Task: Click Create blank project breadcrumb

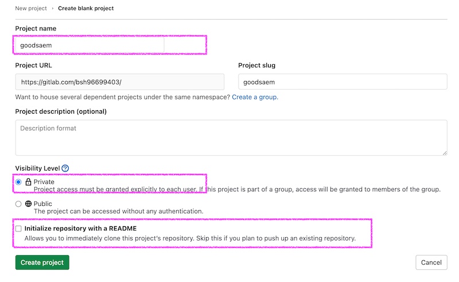Action: tap(85, 9)
